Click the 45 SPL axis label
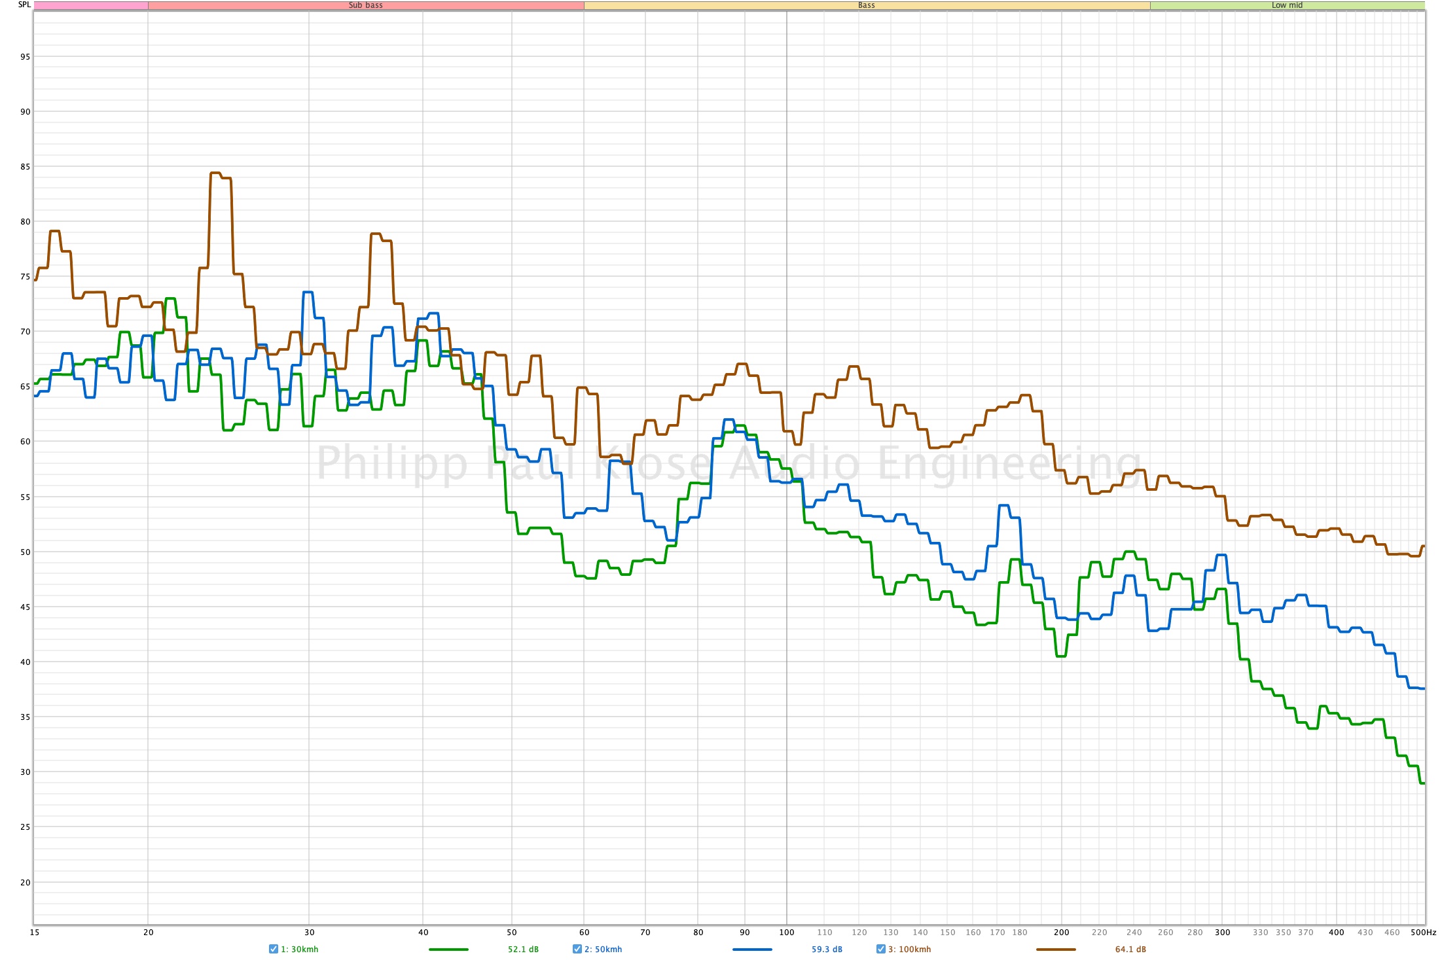 (x=25, y=607)
